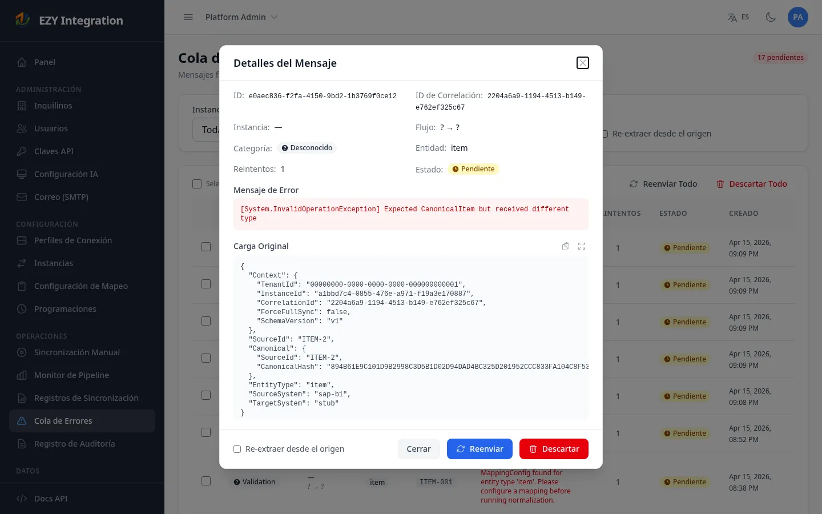Screen dimensions: 822x514
Task: Navigate to Instancias
Action: 82,263
